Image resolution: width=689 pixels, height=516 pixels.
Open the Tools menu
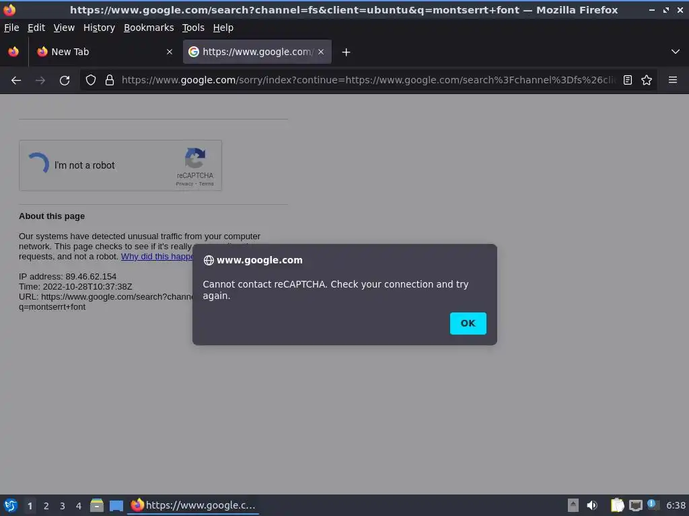(x=193, y=28)
